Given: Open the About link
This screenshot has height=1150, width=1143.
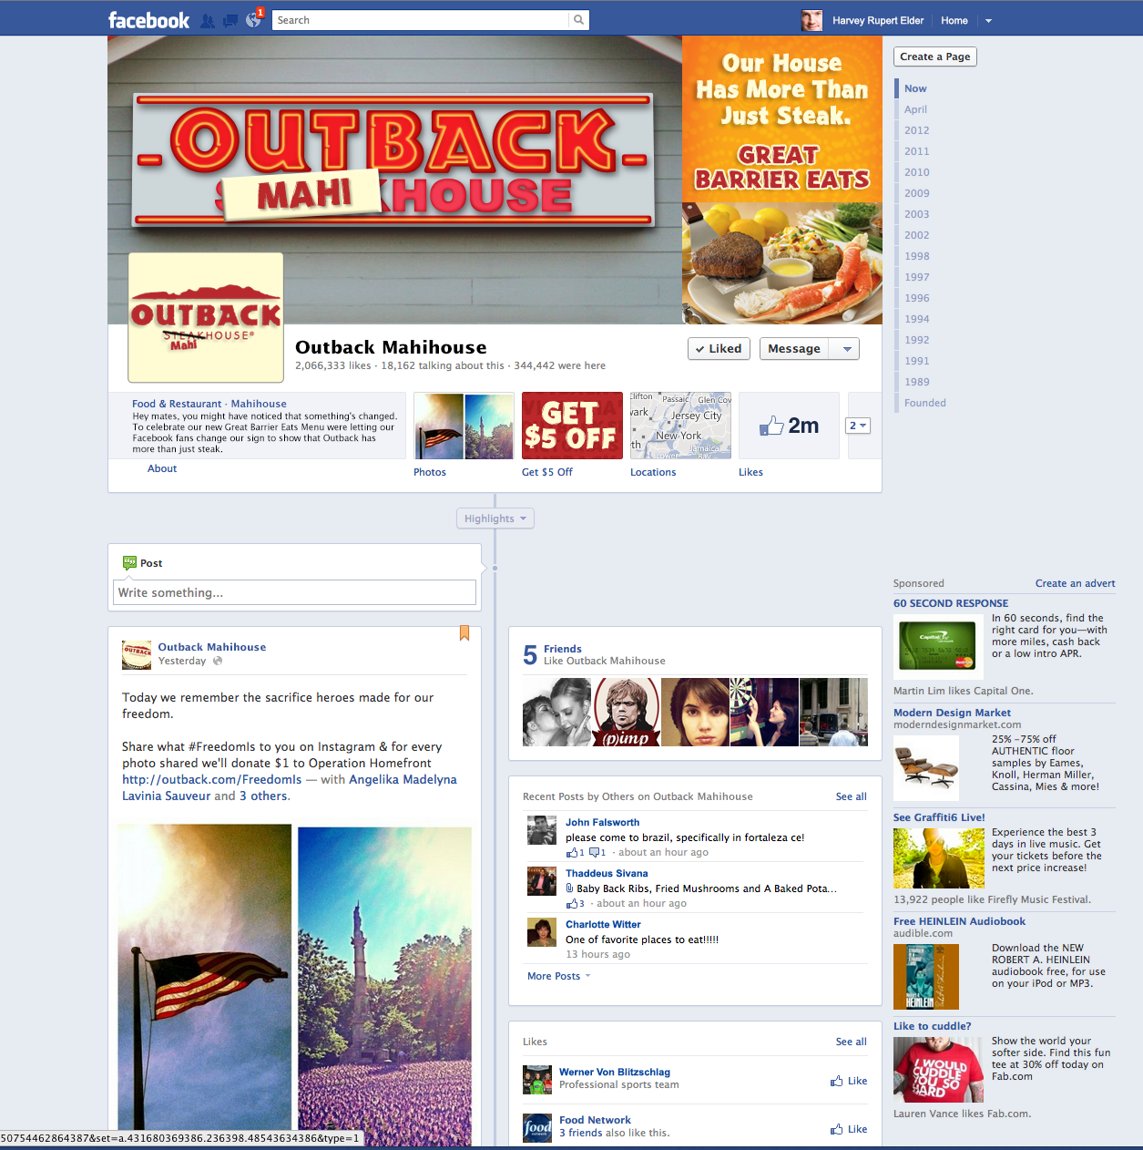Looking at the screenshot, I should click(162, 468).
